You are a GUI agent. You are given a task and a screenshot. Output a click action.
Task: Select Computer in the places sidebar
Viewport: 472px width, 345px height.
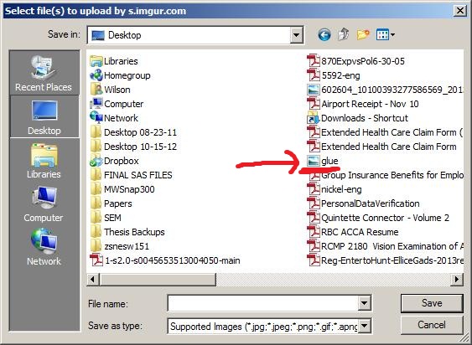(44, 204)
